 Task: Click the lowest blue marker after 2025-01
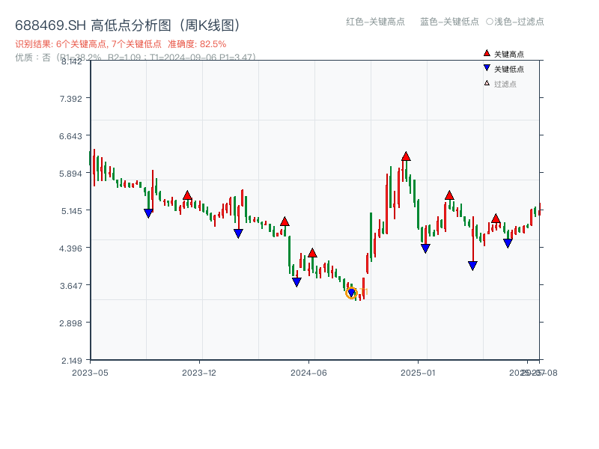coord(472,266)
